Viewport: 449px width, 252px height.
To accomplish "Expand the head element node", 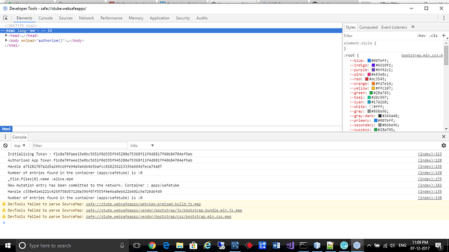I will pos(6,36).
